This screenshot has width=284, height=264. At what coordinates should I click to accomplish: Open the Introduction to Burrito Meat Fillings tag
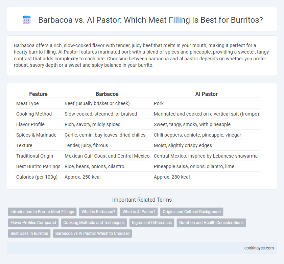pos(42,212)
